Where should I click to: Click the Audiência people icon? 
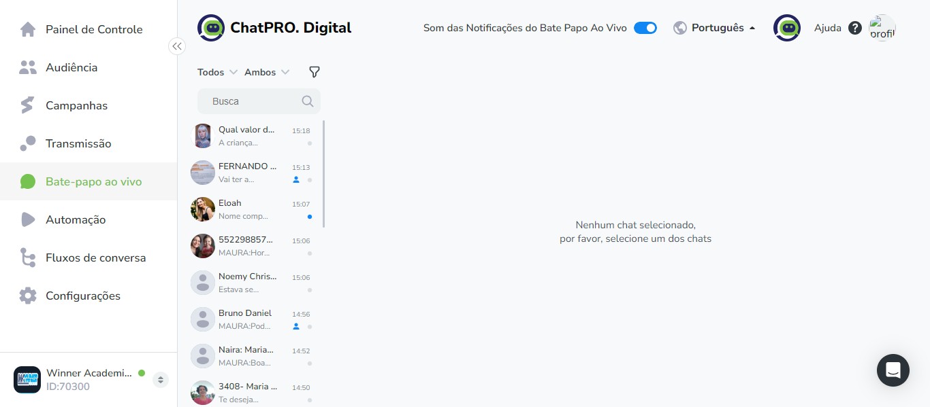pyautogui.click(x=28, y=67)
